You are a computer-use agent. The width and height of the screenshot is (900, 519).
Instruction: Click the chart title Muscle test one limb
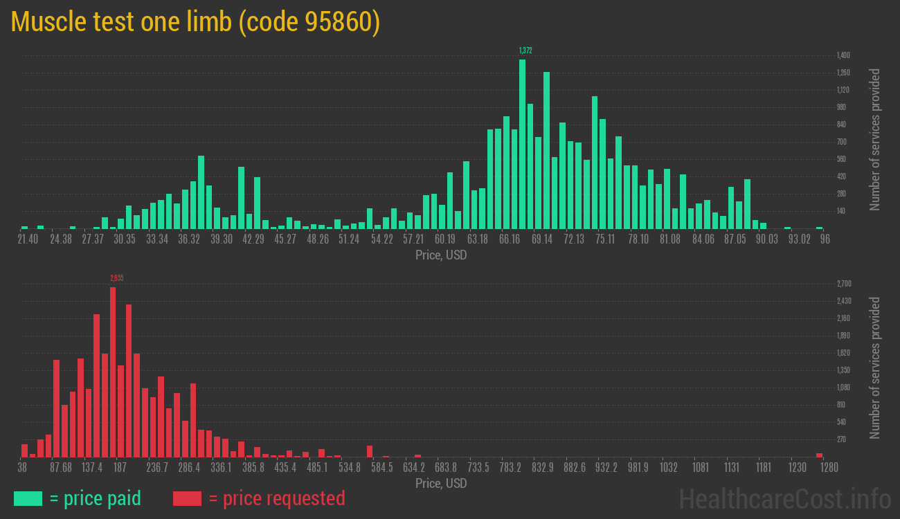point(196,22)
